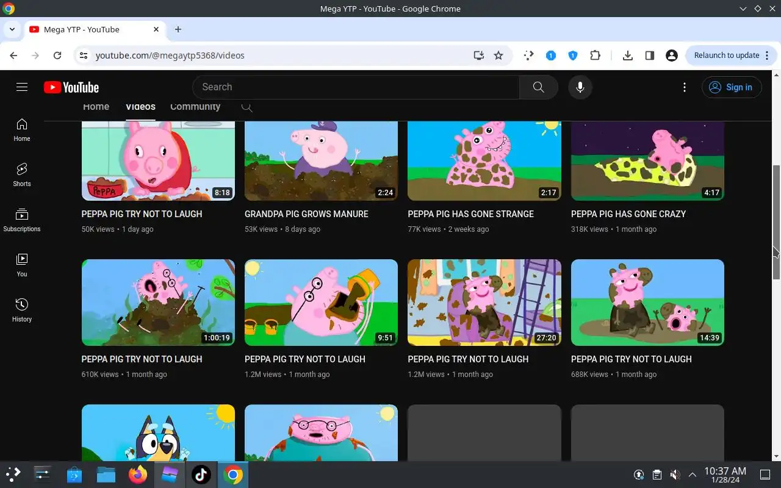The image size is (781, 488).
Task: Expand the tab search dropdown arrow
Action: [12, 29]
